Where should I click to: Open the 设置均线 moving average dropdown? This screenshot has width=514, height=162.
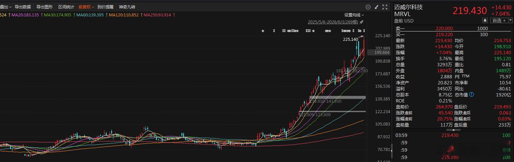[x=354, y=15]
